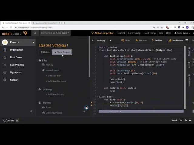Viewport: 194px width, 145px height.
Task: Open the Connected as Shile Wen dropdown
Action: pyautogui.click(x=55, y=33)
